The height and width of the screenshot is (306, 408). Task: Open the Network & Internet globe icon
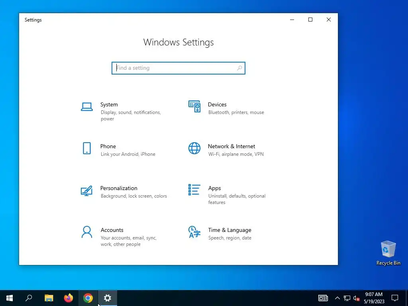[194, 148]
